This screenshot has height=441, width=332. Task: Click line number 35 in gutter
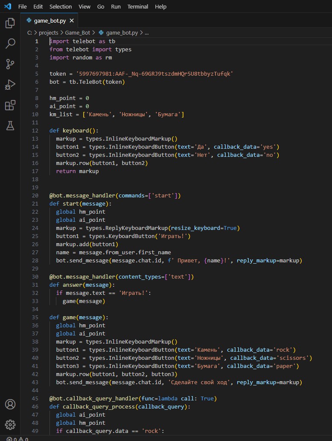[35, 317]
